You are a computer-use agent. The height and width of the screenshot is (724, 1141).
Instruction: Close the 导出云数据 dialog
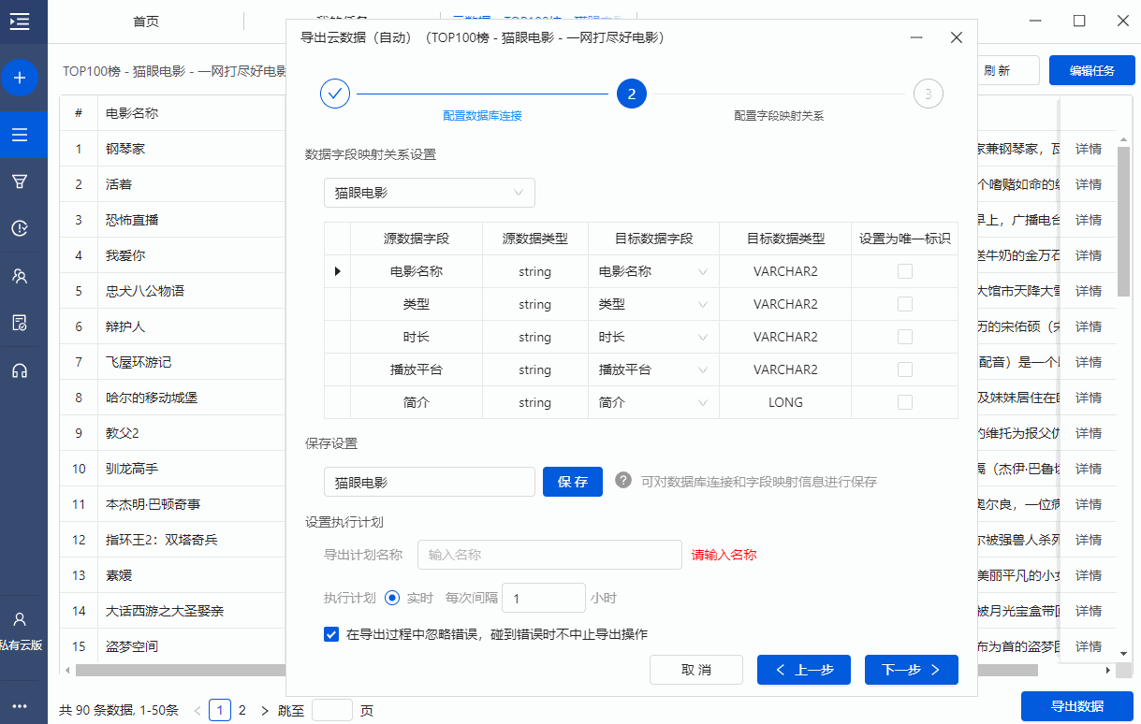[956, 37]
